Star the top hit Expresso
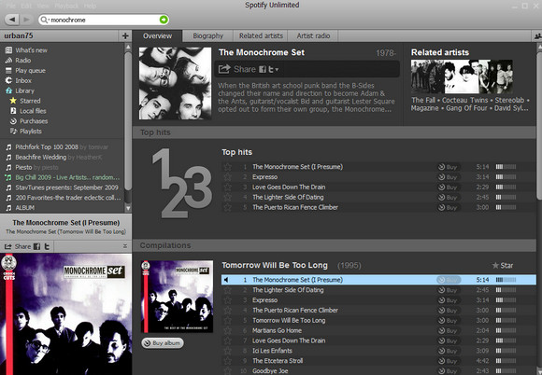The image size is (542, 375). point(227,177)
